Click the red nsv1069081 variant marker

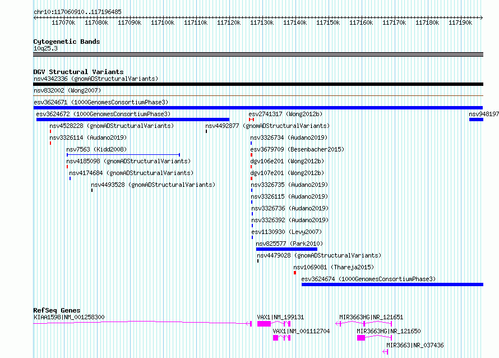point(295,273)
